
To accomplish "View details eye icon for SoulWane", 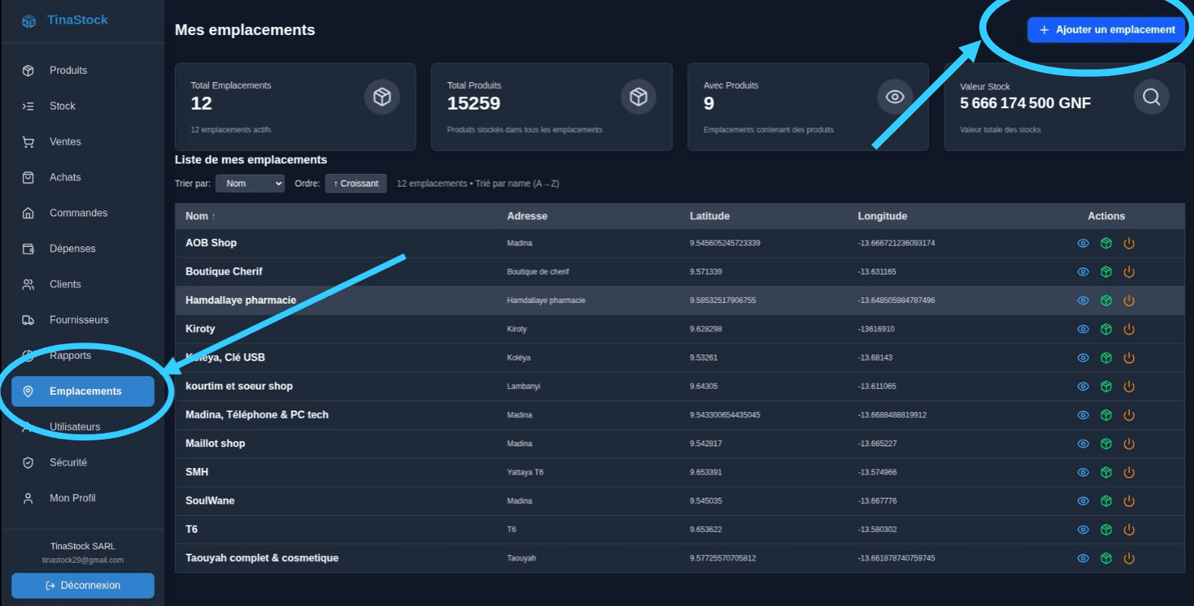I will (x=1083, y=501).
